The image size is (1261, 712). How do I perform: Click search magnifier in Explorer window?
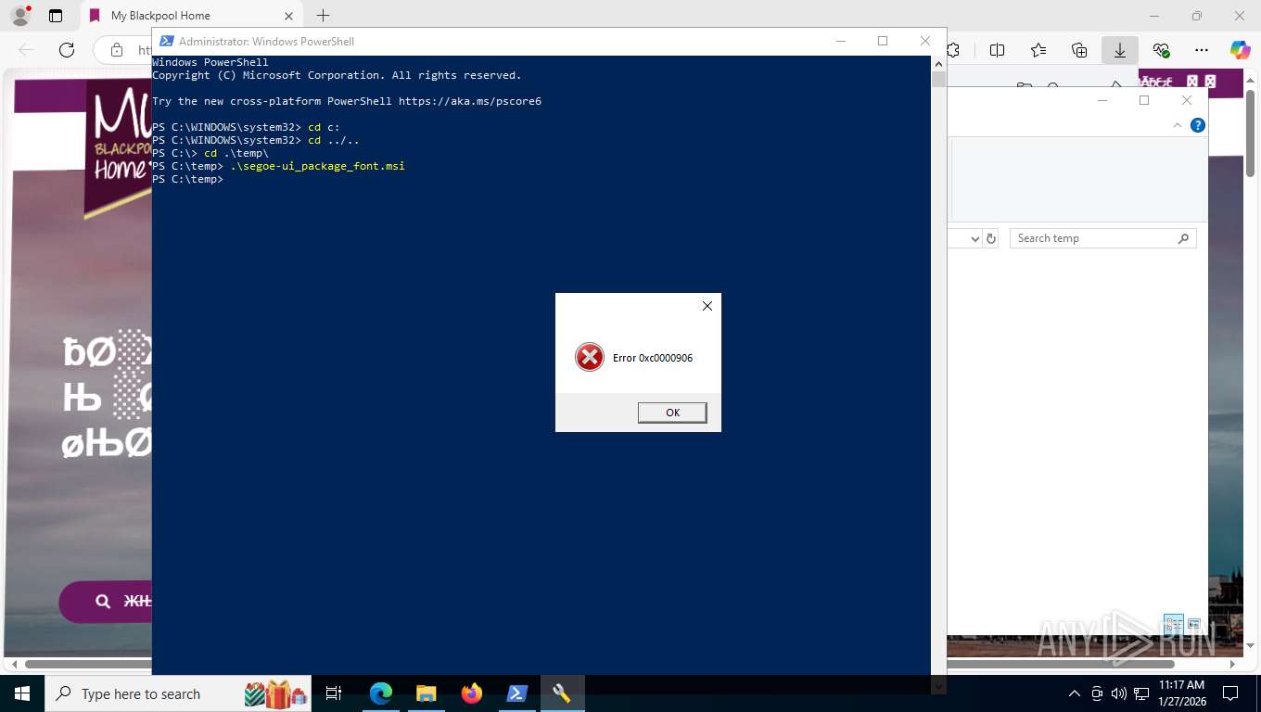[x=1183, y=238]
